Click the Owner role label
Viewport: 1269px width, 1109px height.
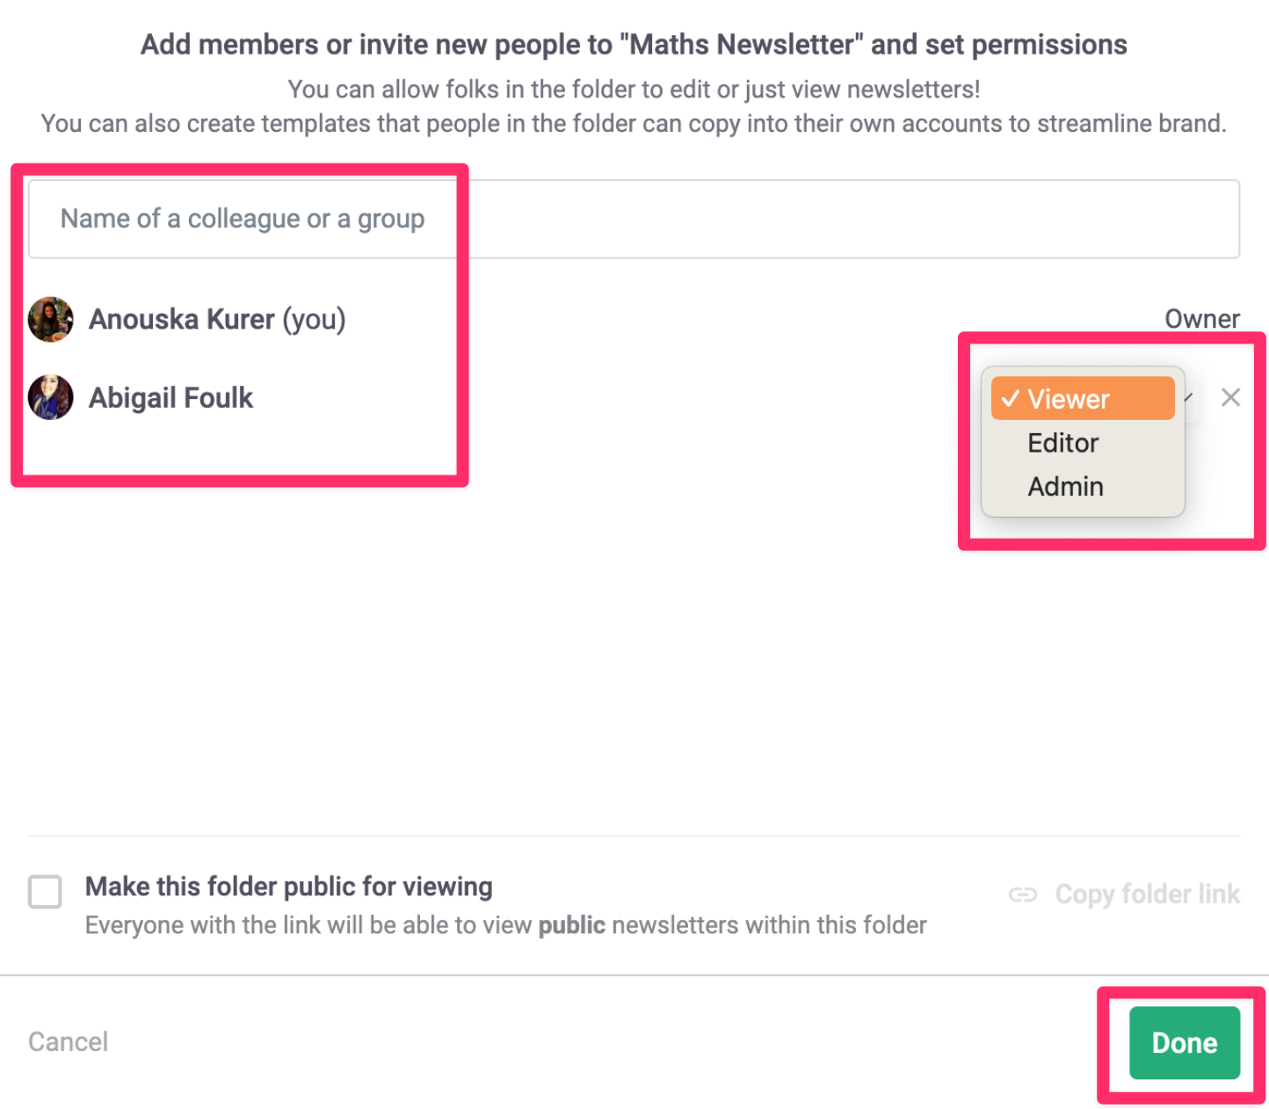pos(1201,319)
